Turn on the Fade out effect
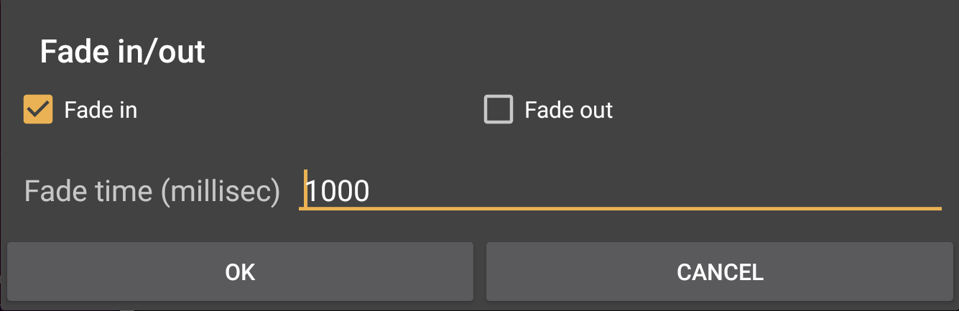959x311 pixels. (499, 111)
